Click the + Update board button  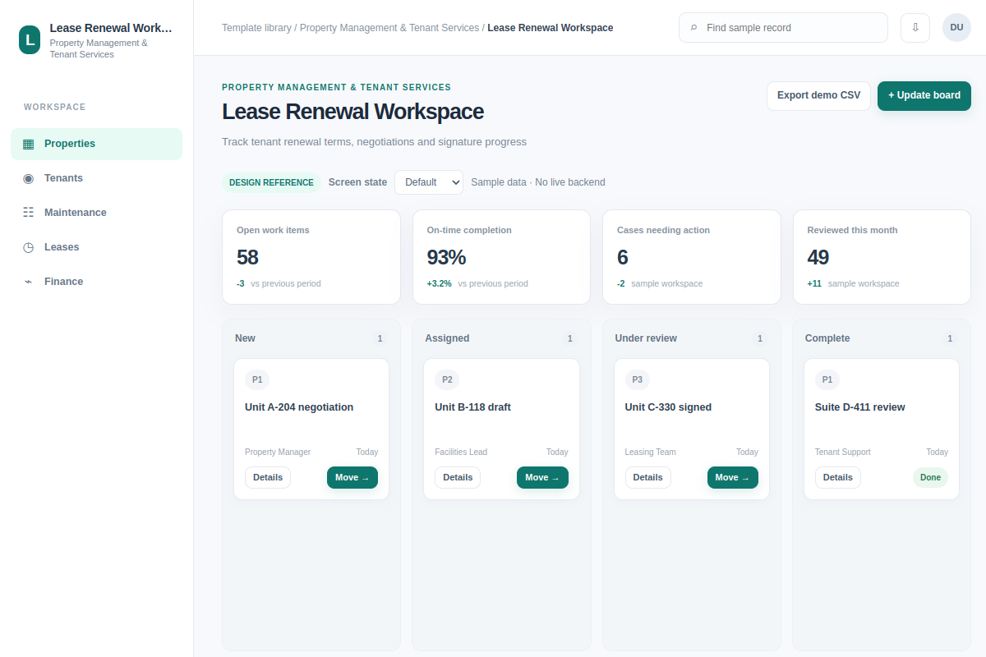pos(924,95)
